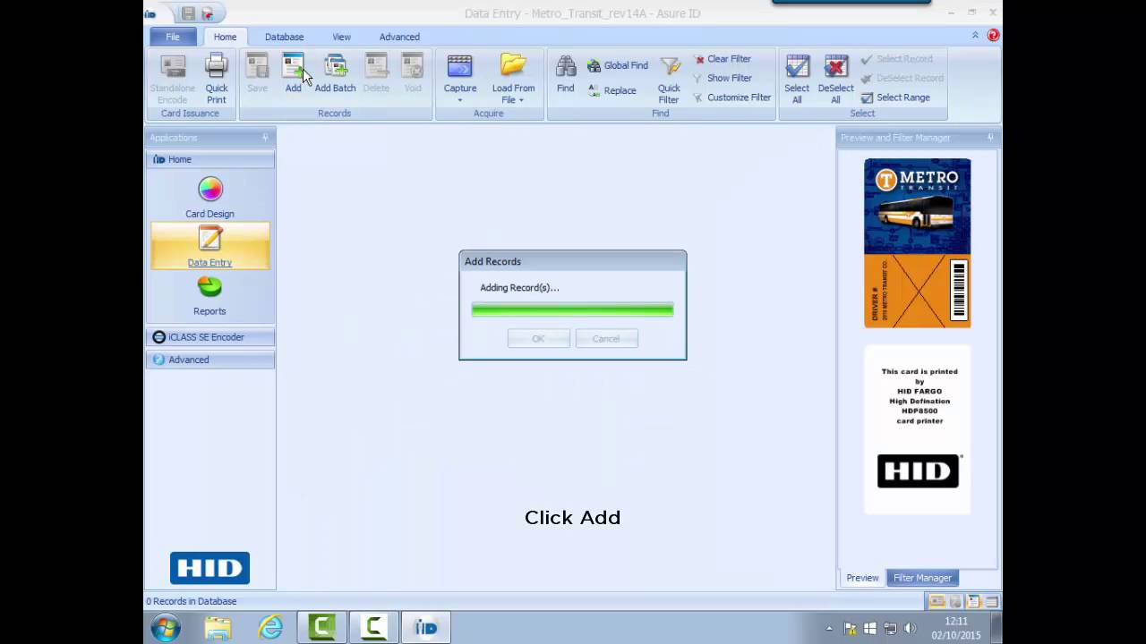1146x644 pixels.
Task: Open Internet Explorer from the taskbar
Action: point(270,628)
